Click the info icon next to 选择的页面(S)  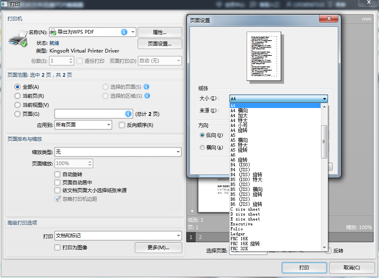(x=146, y=87)
